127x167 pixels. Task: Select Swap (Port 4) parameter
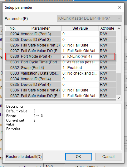(x=41, y=68)
